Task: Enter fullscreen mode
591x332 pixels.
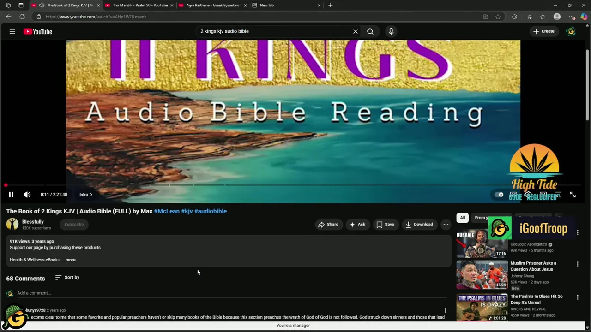Action: click(x=573, y=195)
